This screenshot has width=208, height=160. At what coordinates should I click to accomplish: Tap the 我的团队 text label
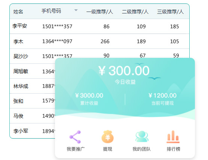tap(141, 149)
